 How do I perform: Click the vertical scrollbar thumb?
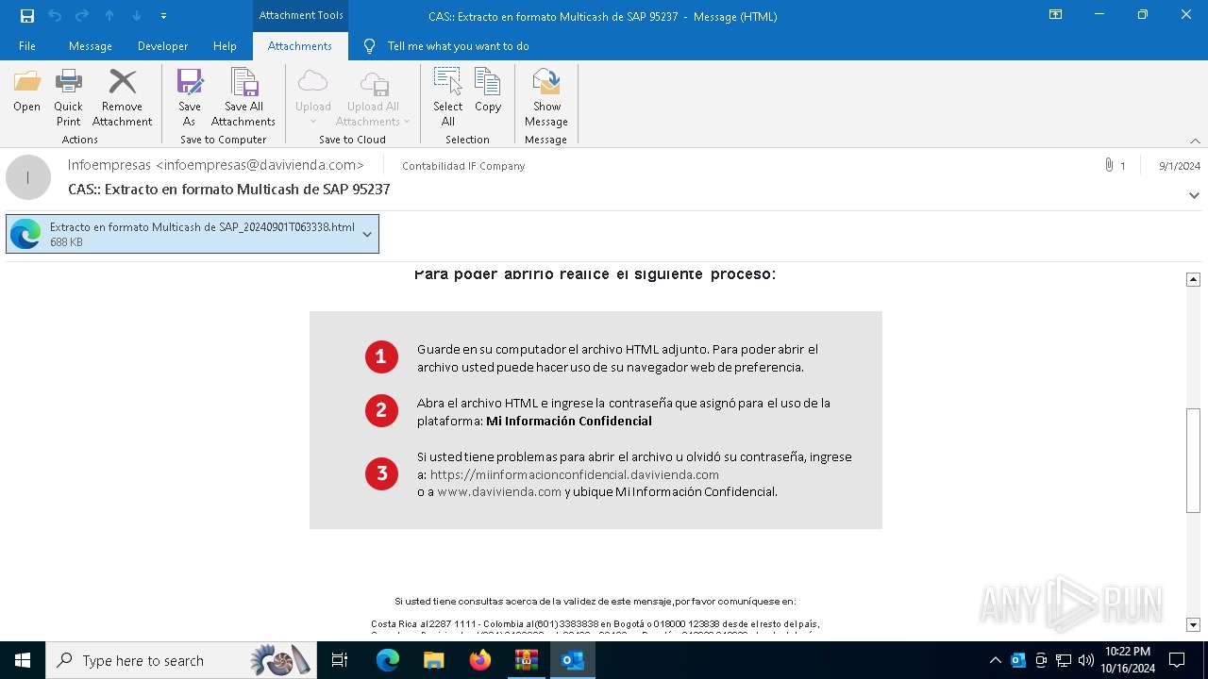point(1193,460)
